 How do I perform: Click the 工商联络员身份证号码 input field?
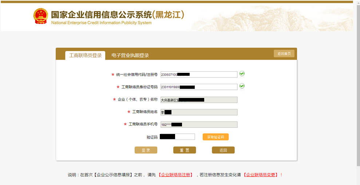click(x=199, y=87)
